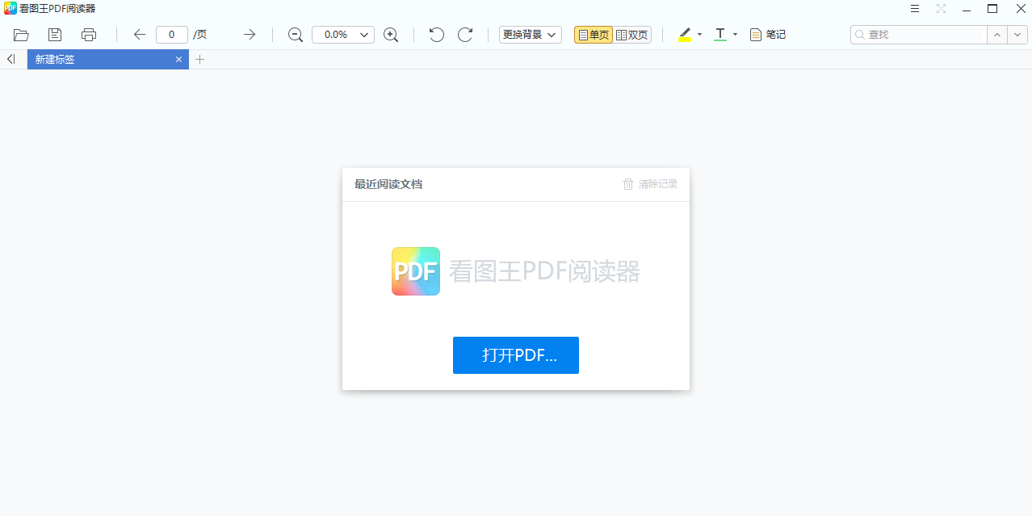Click the zoom out magnifier icon

pyautogui.click(x=296, y=35)
